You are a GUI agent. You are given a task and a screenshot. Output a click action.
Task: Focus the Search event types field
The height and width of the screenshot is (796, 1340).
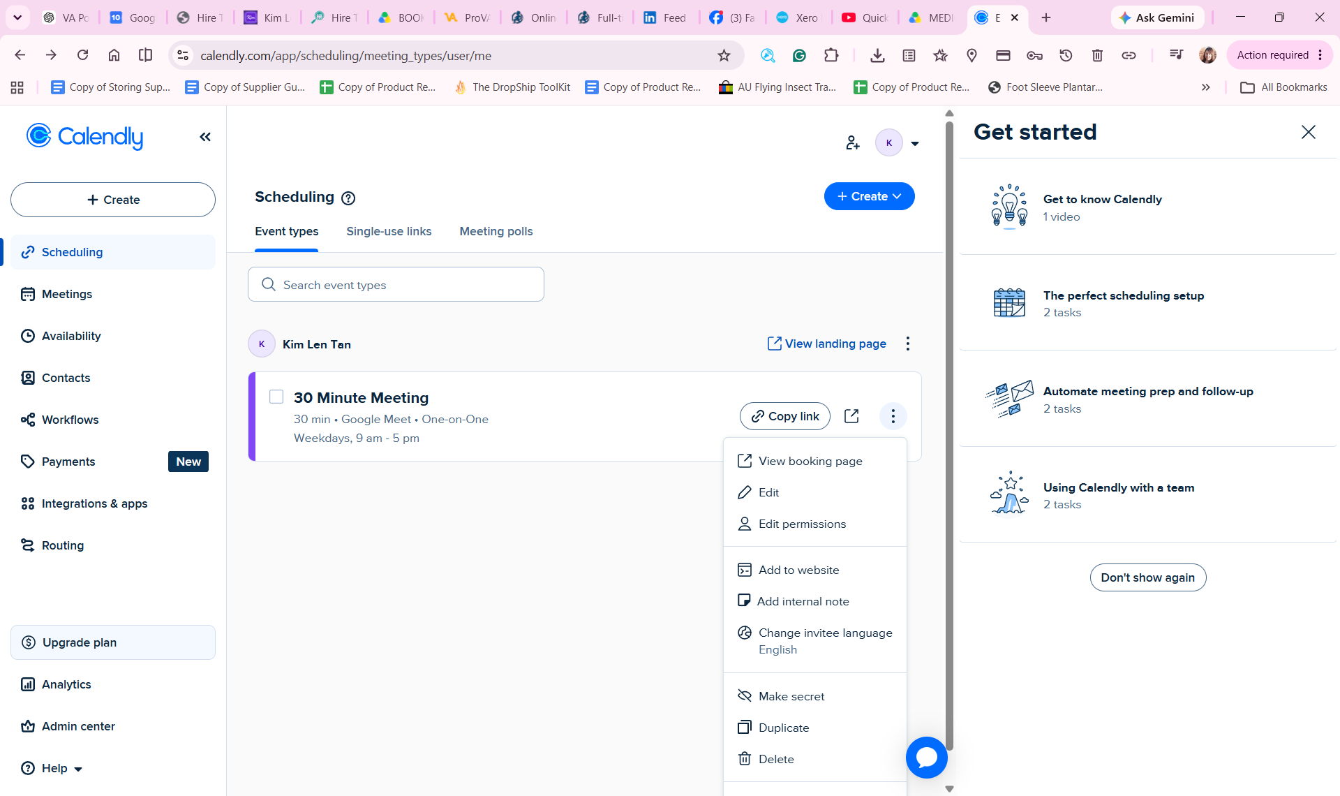396,284
